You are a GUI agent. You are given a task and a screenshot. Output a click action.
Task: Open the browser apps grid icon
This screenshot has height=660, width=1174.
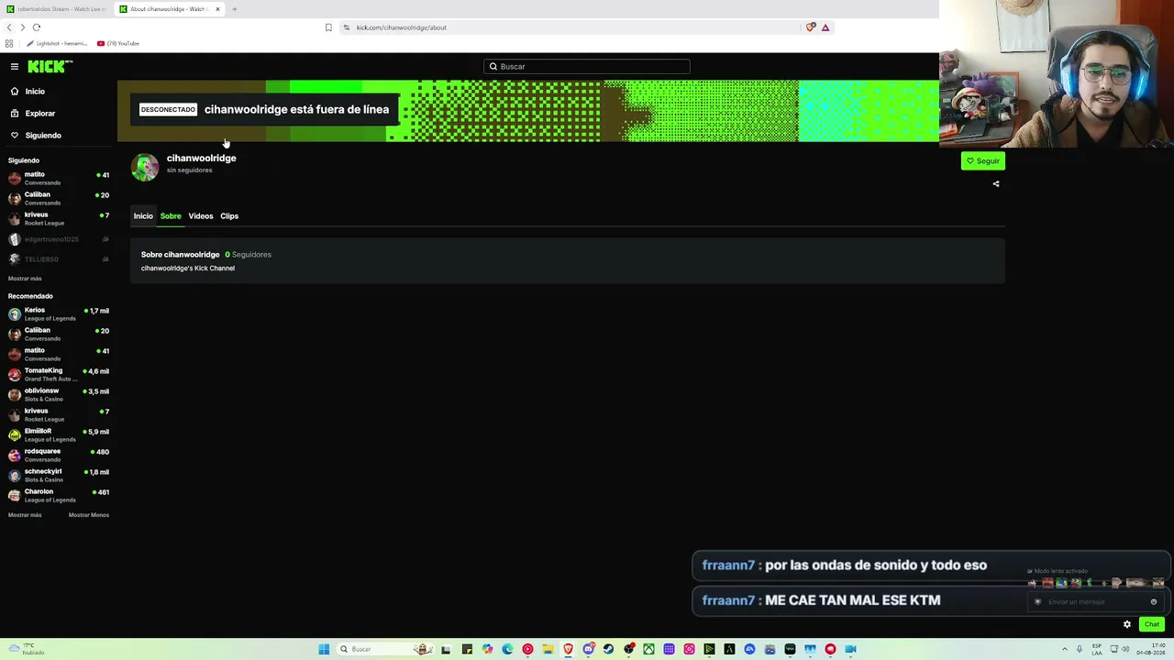pos(9,43)
